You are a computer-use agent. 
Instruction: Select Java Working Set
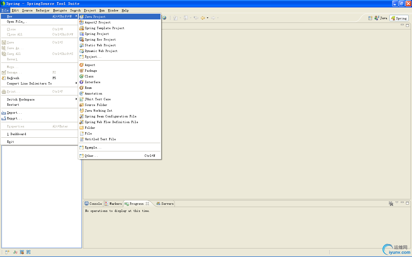(120, 111)
